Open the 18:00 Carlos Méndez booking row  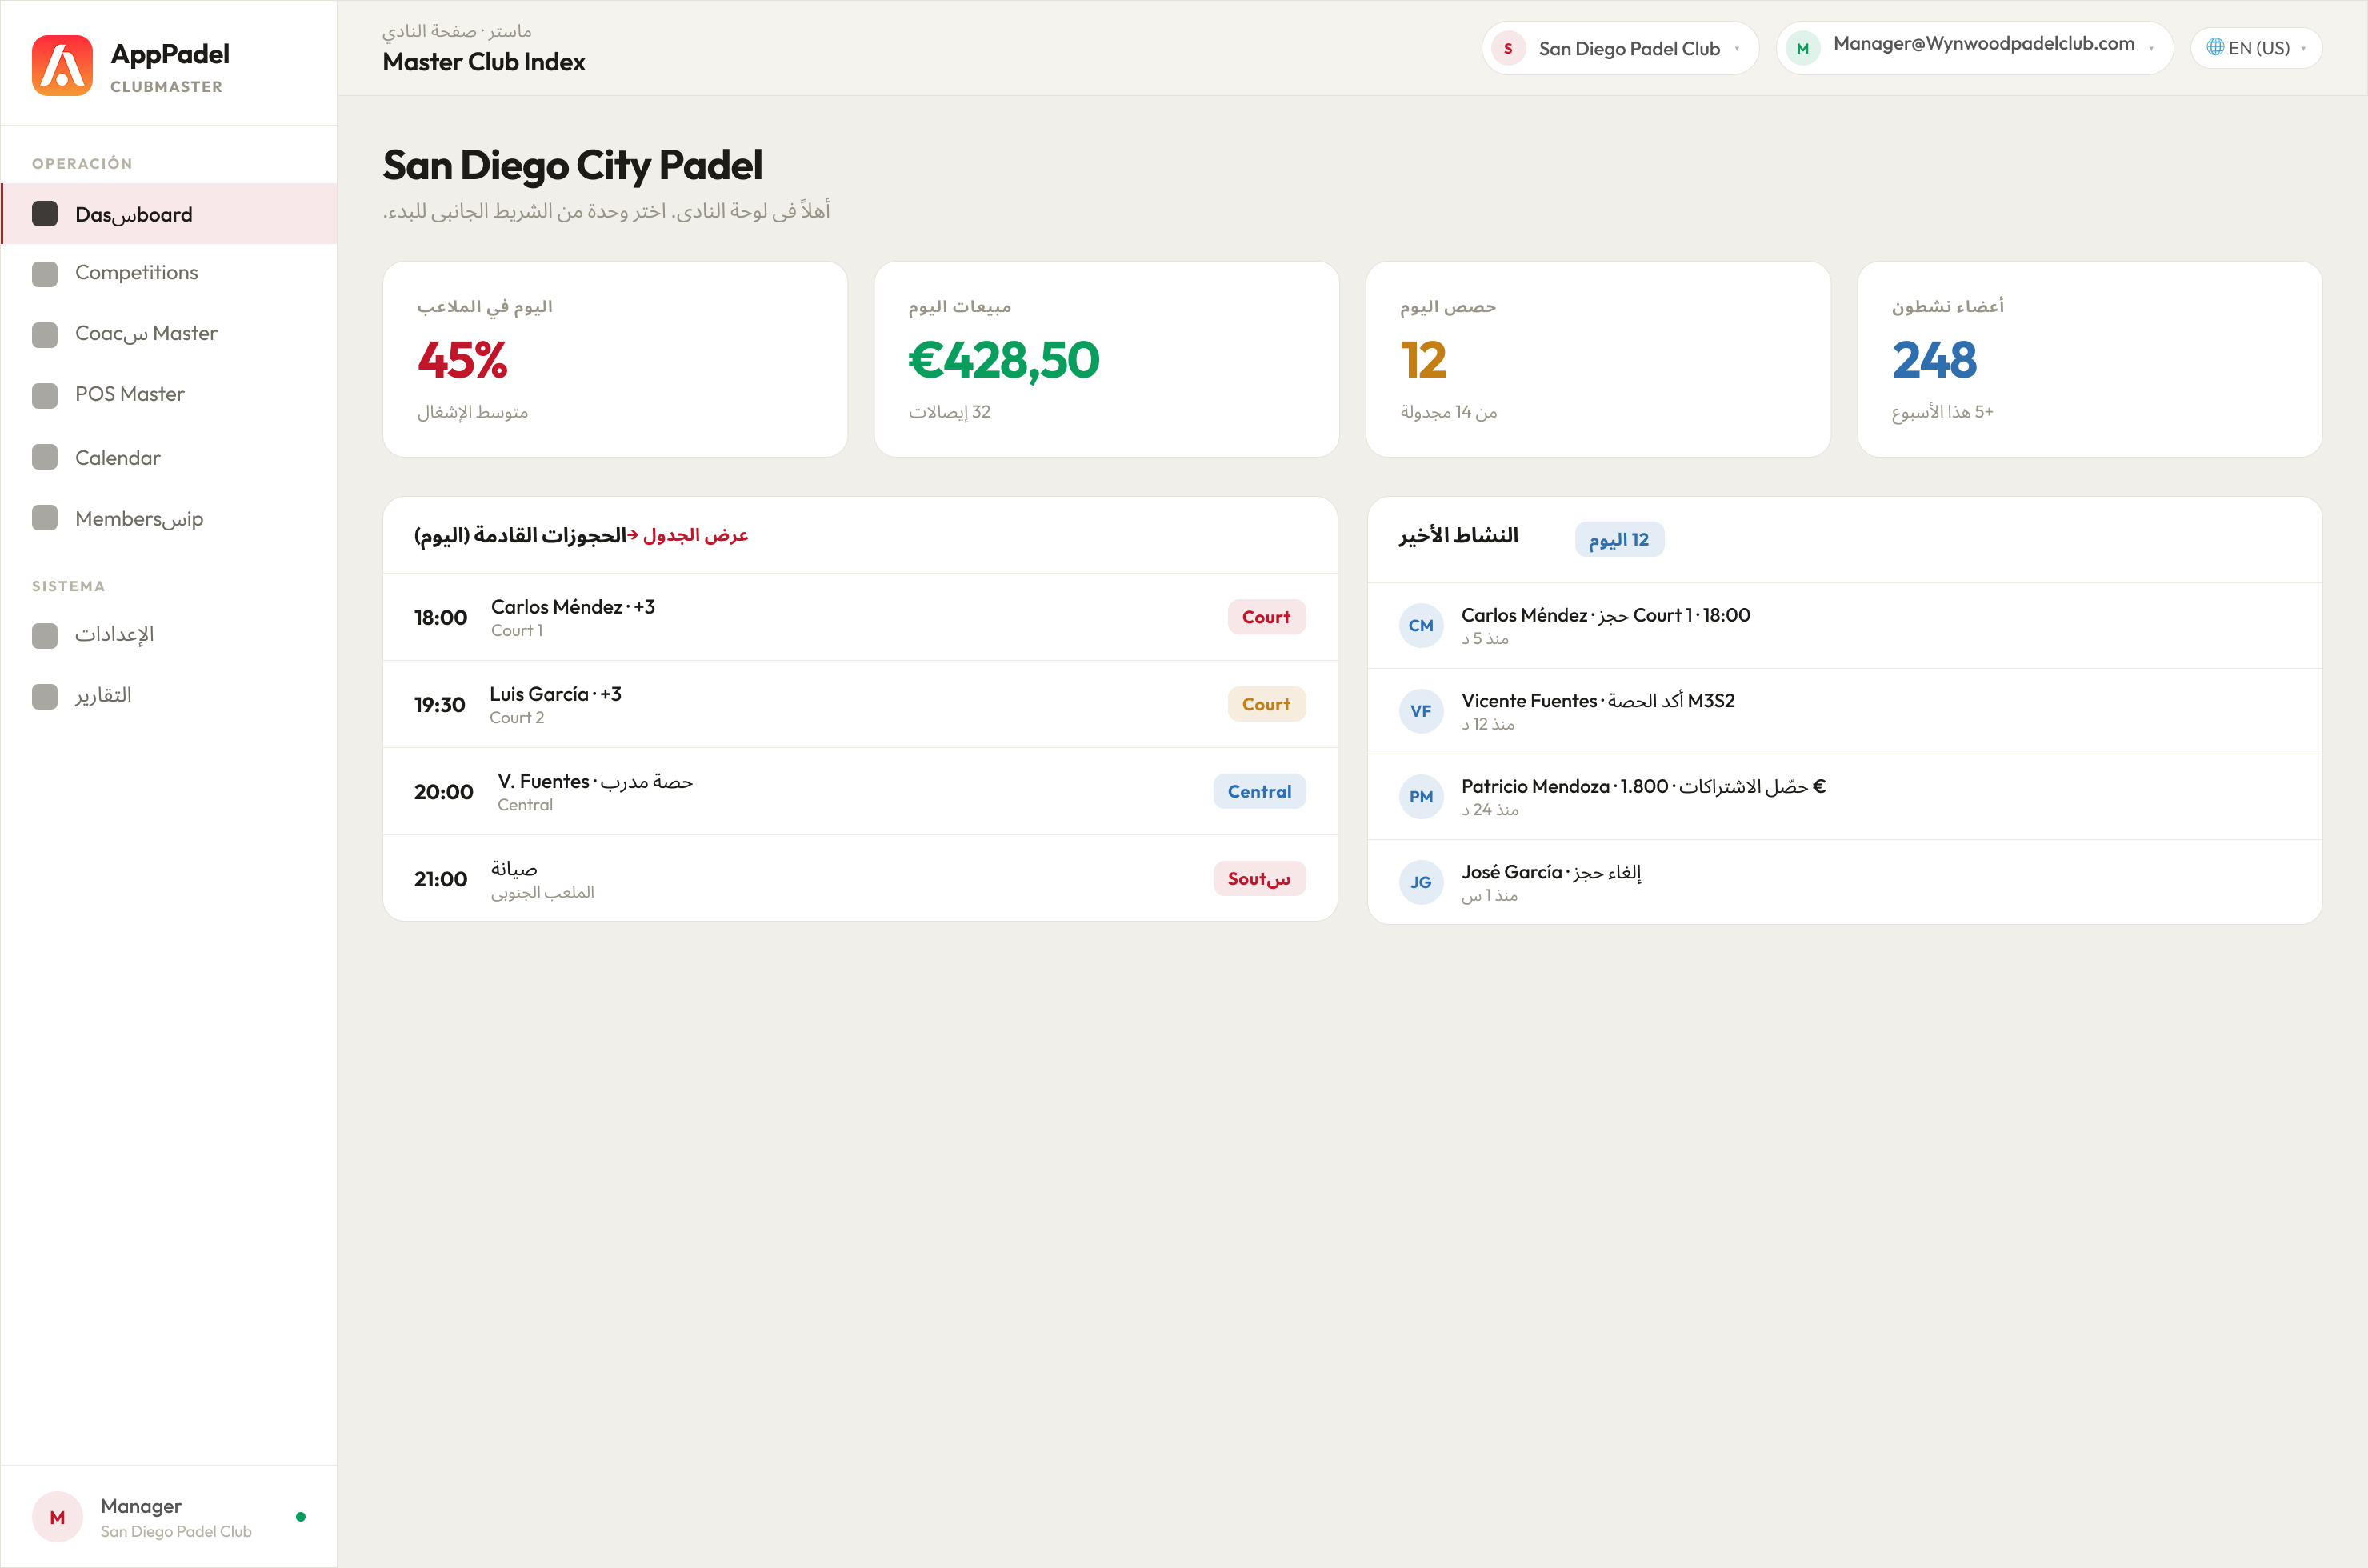tap(859, 617)
